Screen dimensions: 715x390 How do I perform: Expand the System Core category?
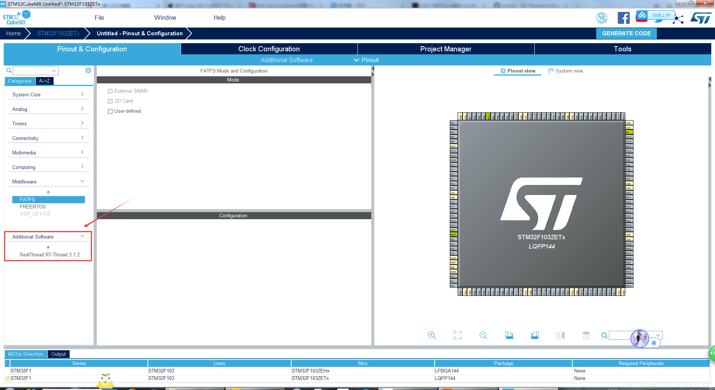(x=48, y=95)
